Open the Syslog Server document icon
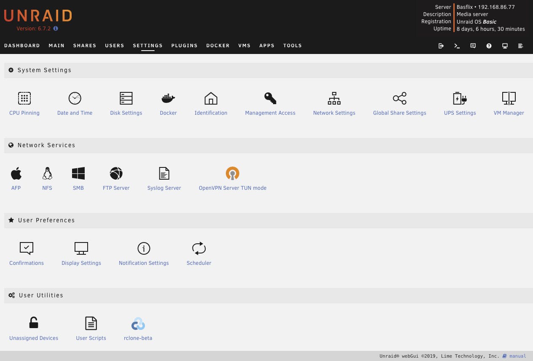The height and width of the screenshot is (361, 533). (x=164, y=173)
